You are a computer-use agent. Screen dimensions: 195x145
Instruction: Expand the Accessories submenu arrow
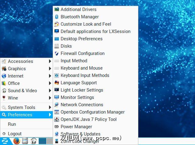(50, 61)
